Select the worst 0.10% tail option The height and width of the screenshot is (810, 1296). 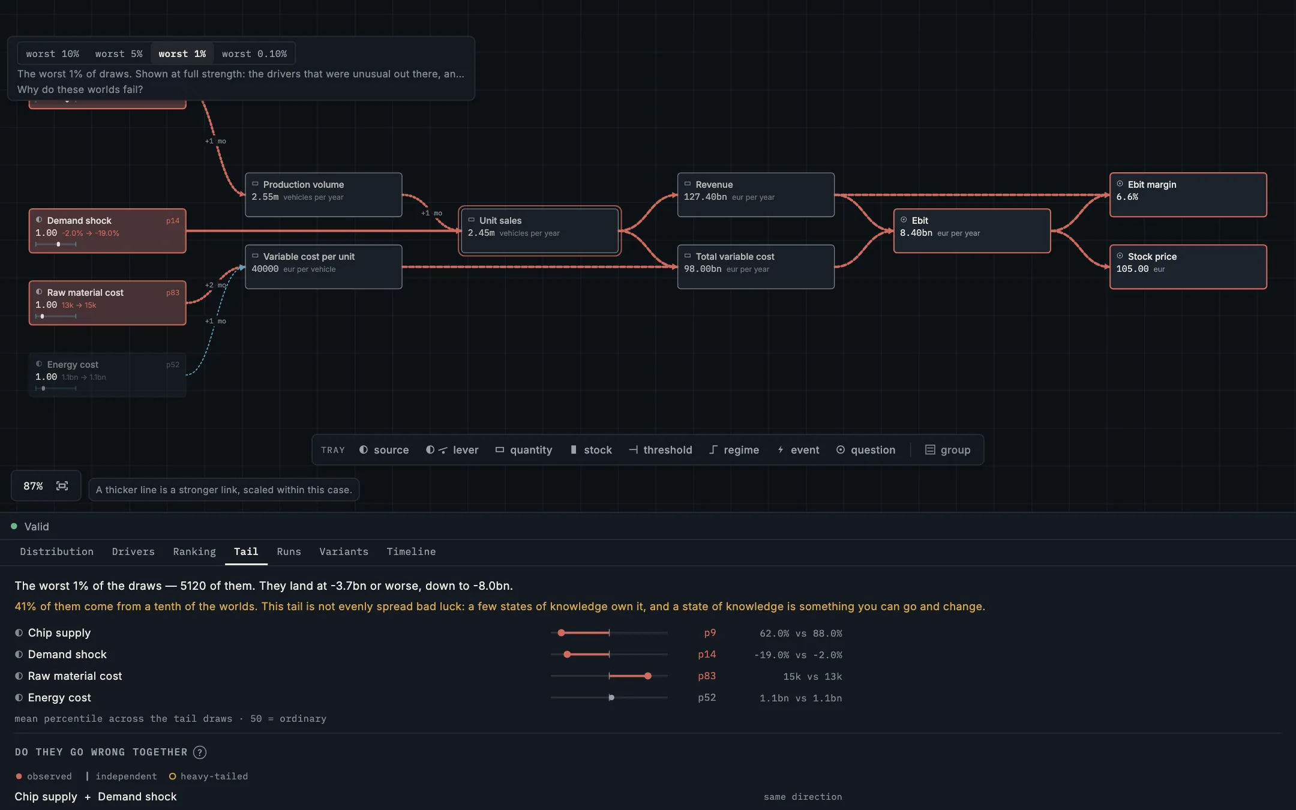[x=254, y=54]
